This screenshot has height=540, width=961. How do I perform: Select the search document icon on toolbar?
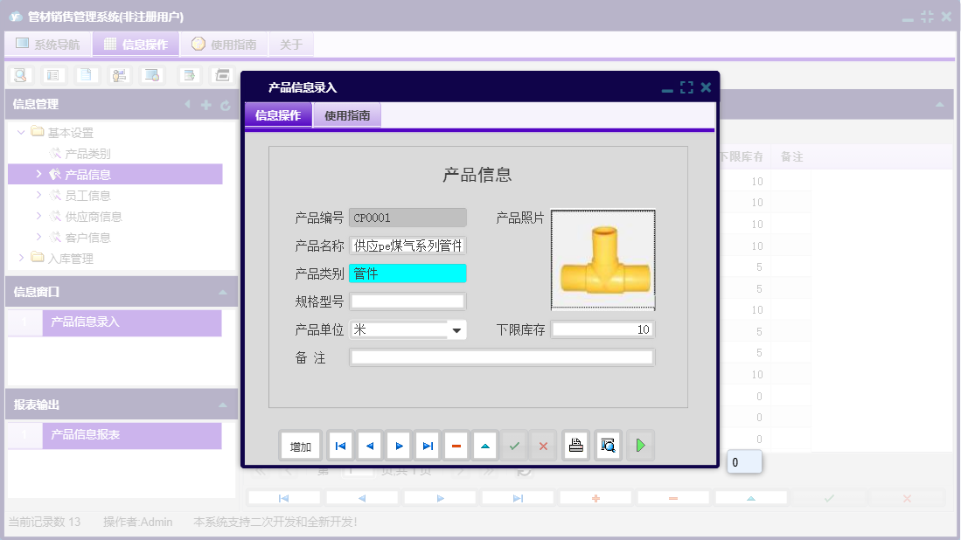coord(19,75)
